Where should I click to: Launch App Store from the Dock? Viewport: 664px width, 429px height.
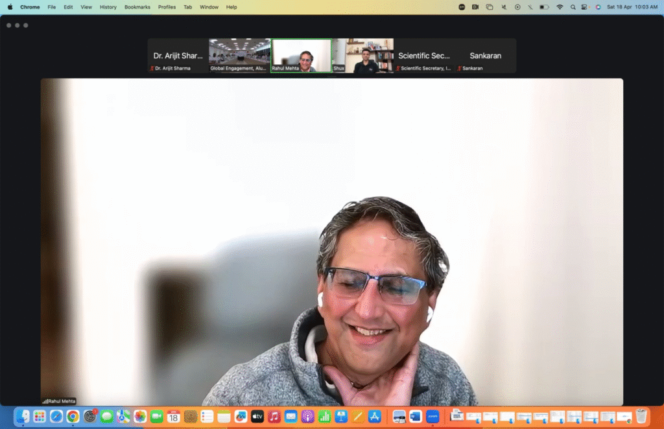tap(374, 417)
